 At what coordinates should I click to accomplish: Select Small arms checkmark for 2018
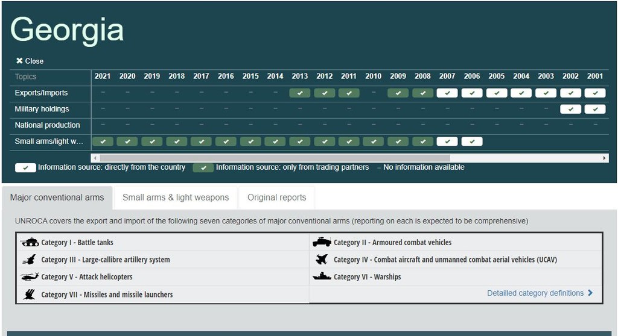coord(177,142)
